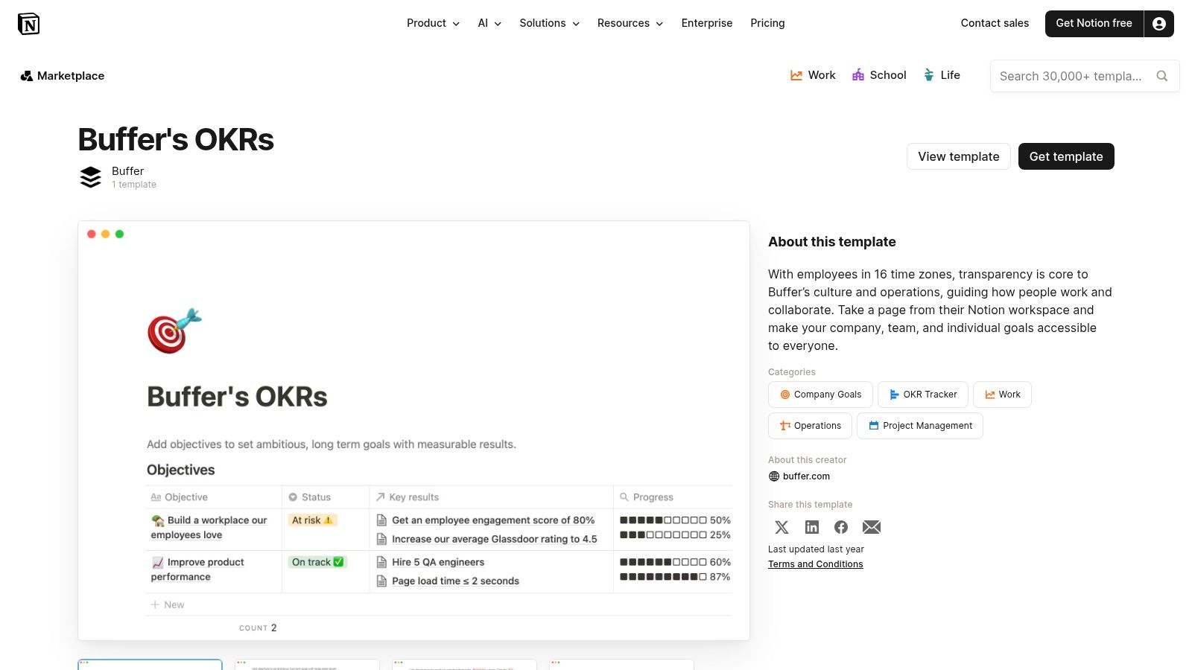The image size is (1192, 670).
Task: Select the Company Goals category tag
Action: click(x=820, y=395)
